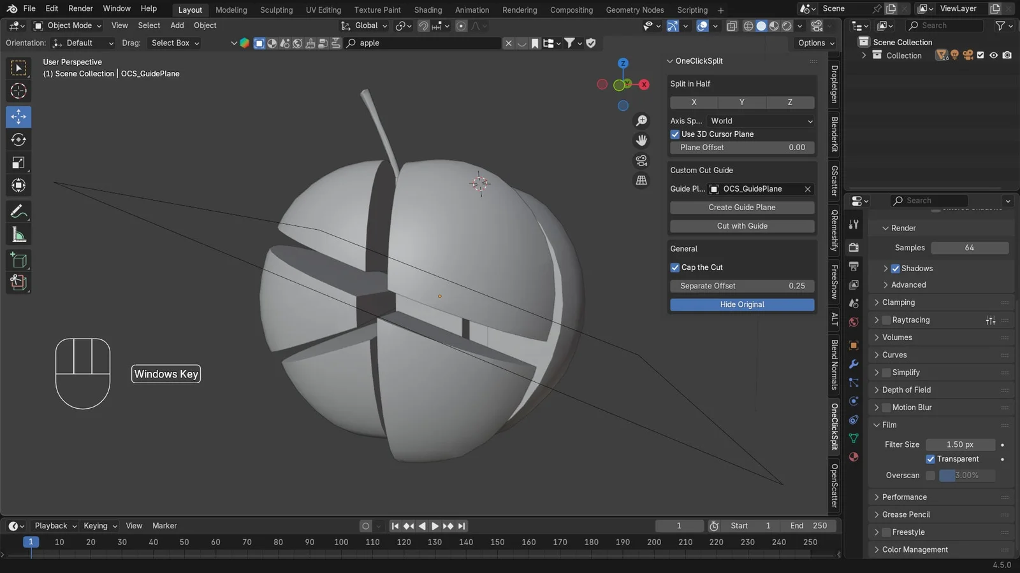The width and height of the screenshot is (1020, 573).
Task: Open the Render menu
Action: coord(80,8)
